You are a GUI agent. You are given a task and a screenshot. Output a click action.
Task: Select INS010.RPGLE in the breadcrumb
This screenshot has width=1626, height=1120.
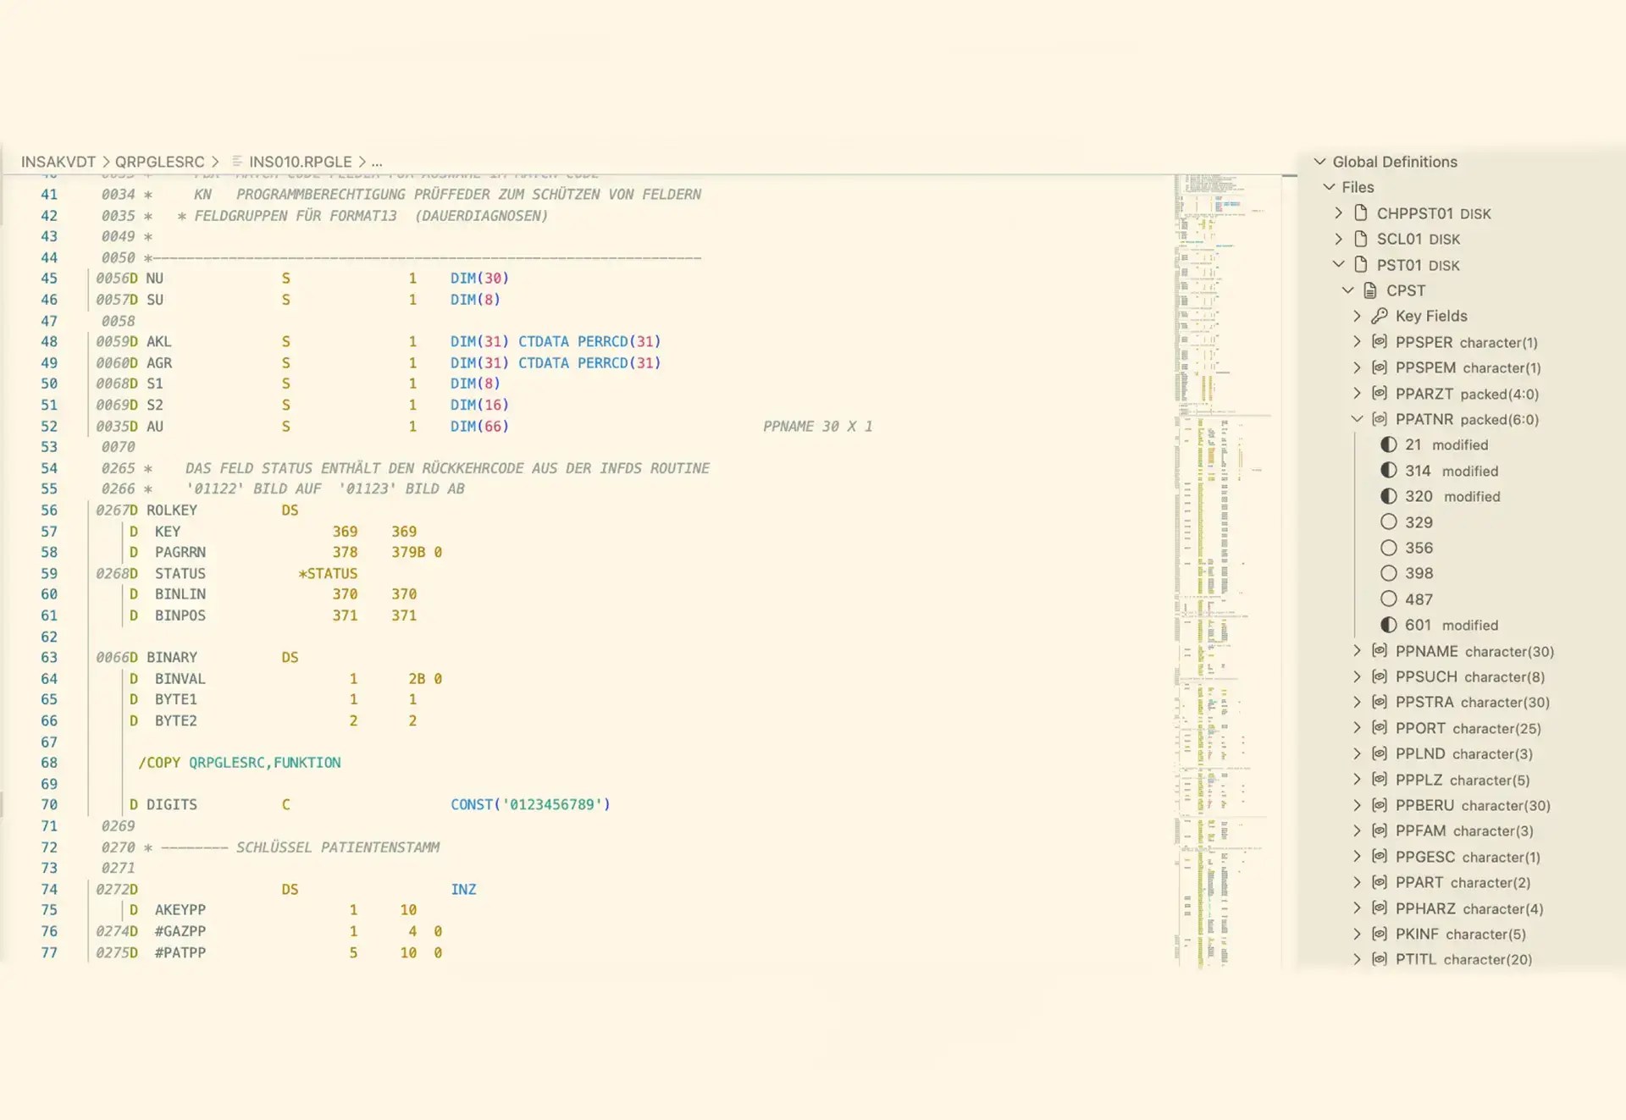(301, 162)
